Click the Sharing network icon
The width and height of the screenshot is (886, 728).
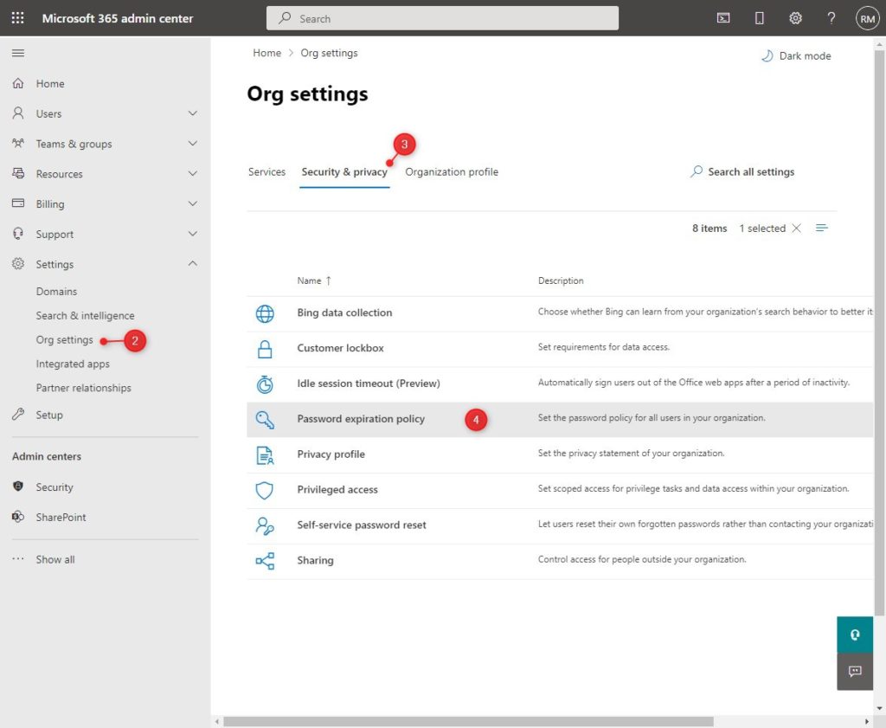tap(265, 561)
